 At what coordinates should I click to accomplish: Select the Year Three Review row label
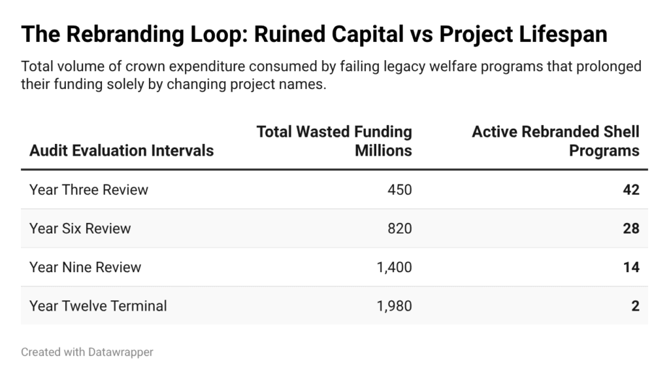tap(89, 190)
